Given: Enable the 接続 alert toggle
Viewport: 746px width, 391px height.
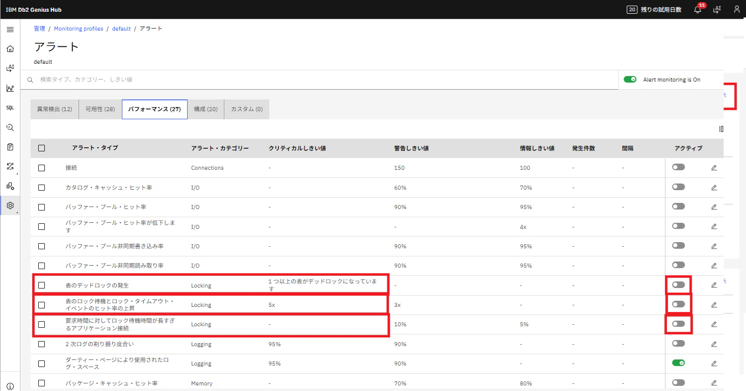Looking at the screenshot, I should (x=678, y=167).
